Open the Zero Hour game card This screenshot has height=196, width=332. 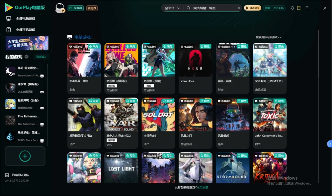196,69
